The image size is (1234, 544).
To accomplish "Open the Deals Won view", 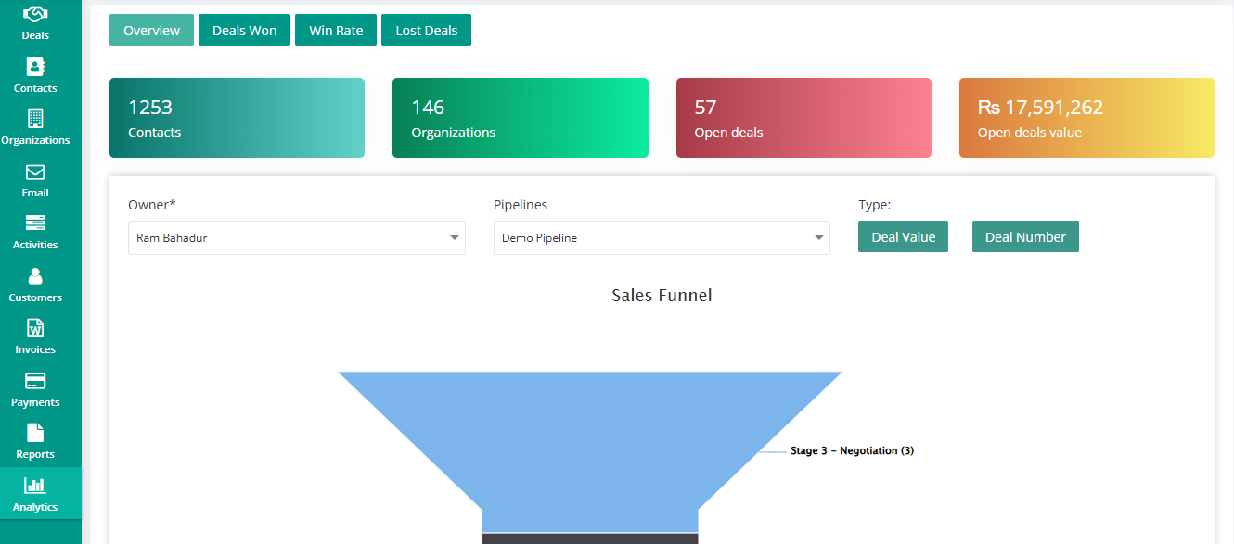I will [x=244, y=30].
